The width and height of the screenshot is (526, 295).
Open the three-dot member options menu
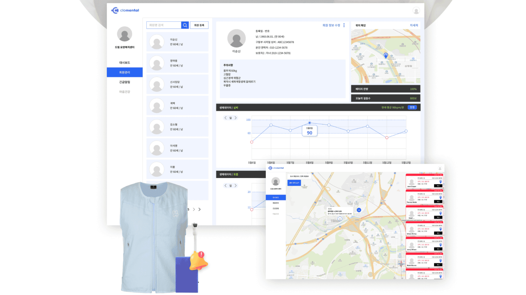pos(344,25)
